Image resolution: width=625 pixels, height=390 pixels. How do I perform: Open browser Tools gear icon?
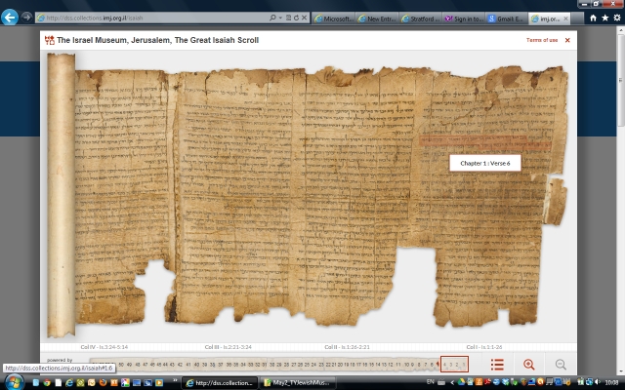click(x=617, y=18)
